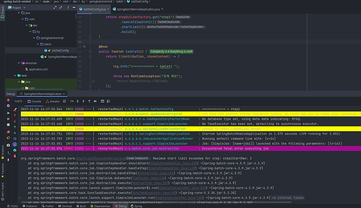Collapse the dev package
This screenshot has height=208, width=361.
click(x=27, y=25)
